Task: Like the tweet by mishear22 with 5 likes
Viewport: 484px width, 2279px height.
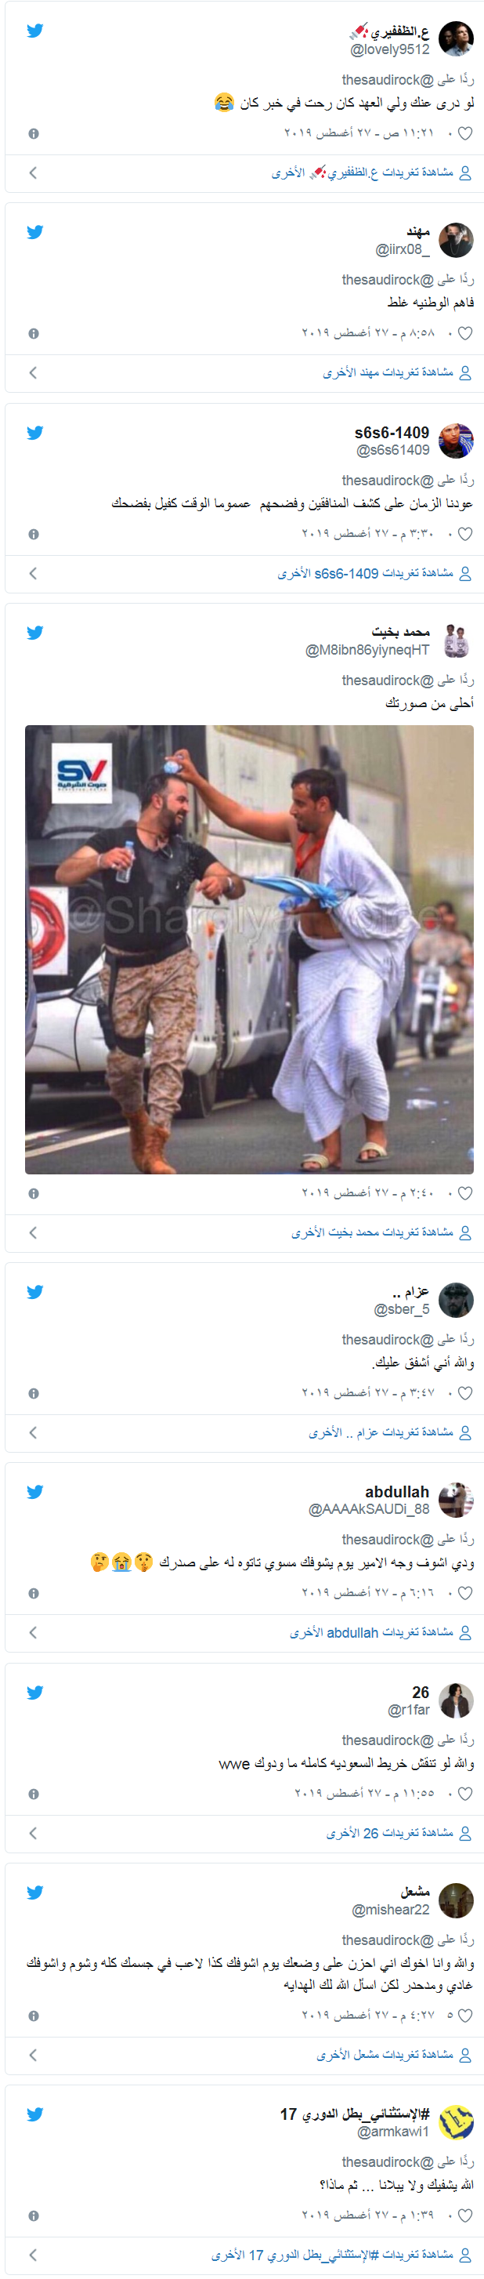Action: pyautogui.click(x=465, y=2016)
